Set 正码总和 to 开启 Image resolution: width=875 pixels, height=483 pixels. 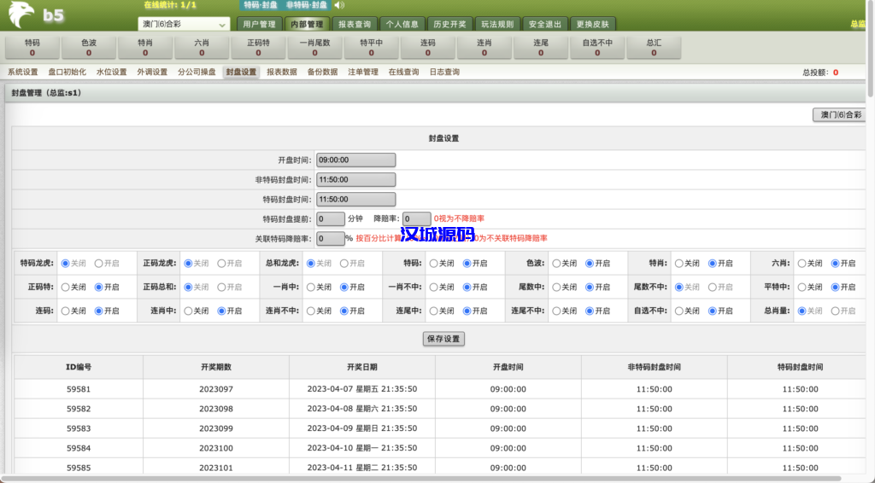[221, 288]
